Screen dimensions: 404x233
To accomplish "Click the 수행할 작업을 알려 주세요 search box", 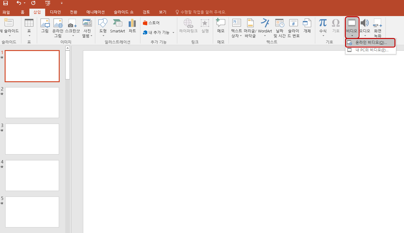I will point(201,12).
